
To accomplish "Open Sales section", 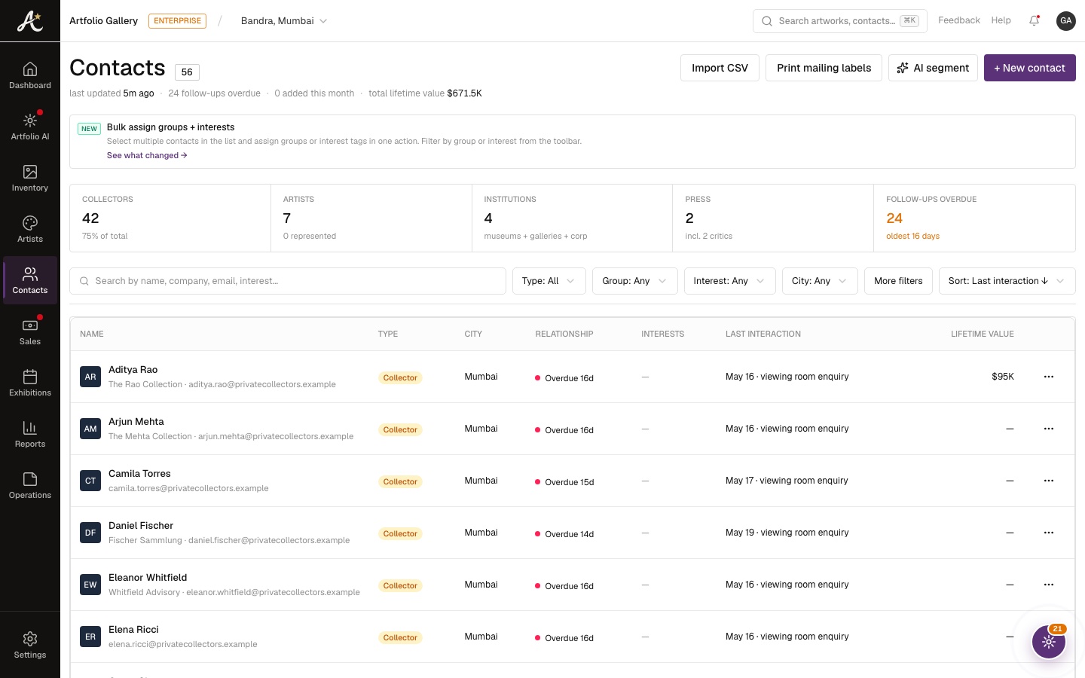I will (30, 331).
